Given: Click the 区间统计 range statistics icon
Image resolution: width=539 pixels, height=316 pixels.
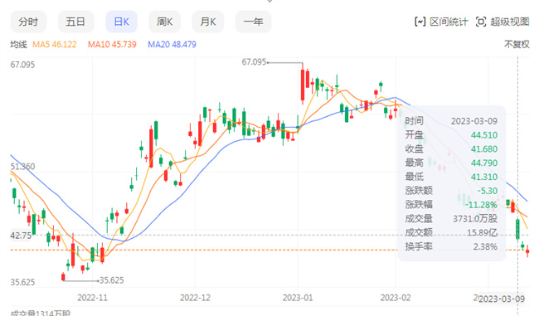Looking at the screenshot, I should pyautogui.click(x=420, y=22).
